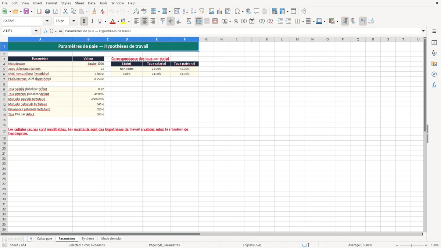Copy the selected cells
The image size is (441, 248).
pos(73,11)
